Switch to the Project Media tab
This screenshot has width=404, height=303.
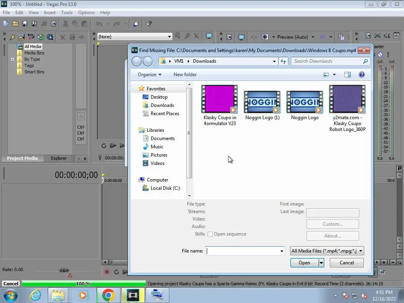click(x=22, y=159)
